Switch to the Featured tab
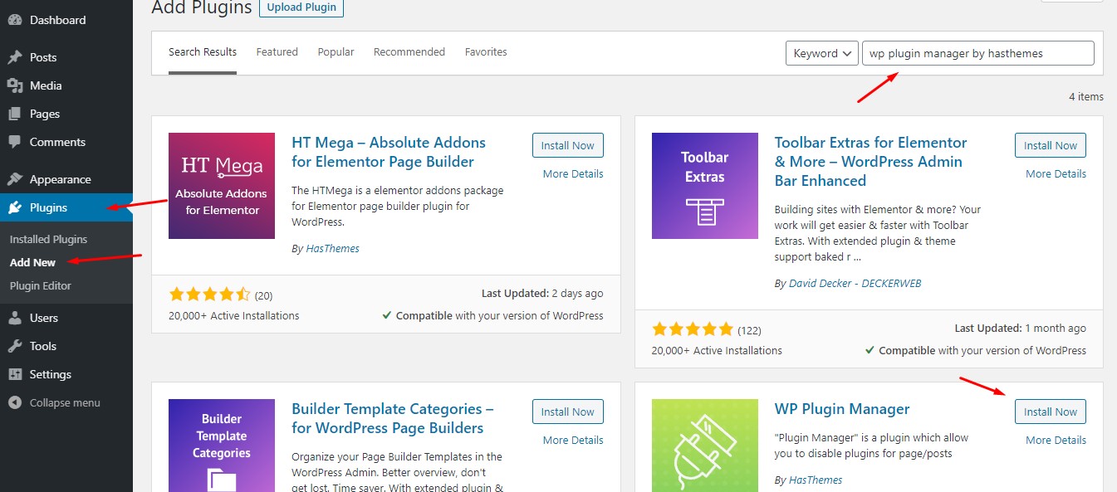 pos(277,51)
